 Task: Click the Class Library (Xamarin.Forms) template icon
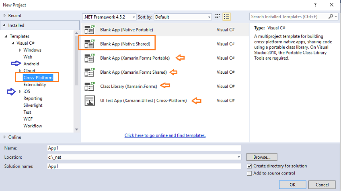point(90,87)
